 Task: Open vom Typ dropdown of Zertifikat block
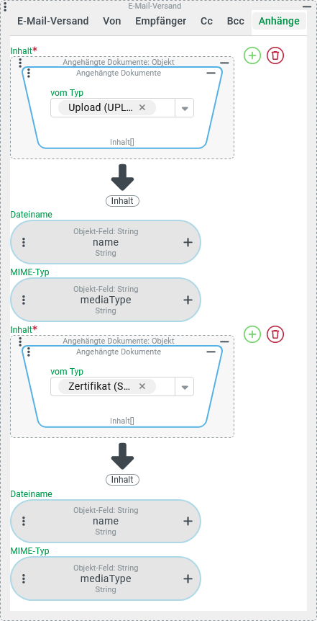tap(185, 387)
